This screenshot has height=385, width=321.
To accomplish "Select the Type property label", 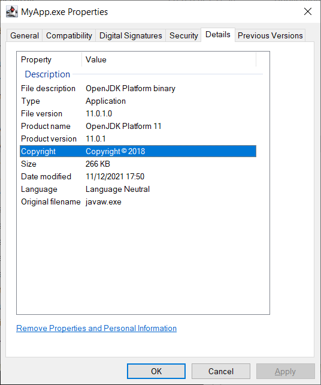I will 31,101.
